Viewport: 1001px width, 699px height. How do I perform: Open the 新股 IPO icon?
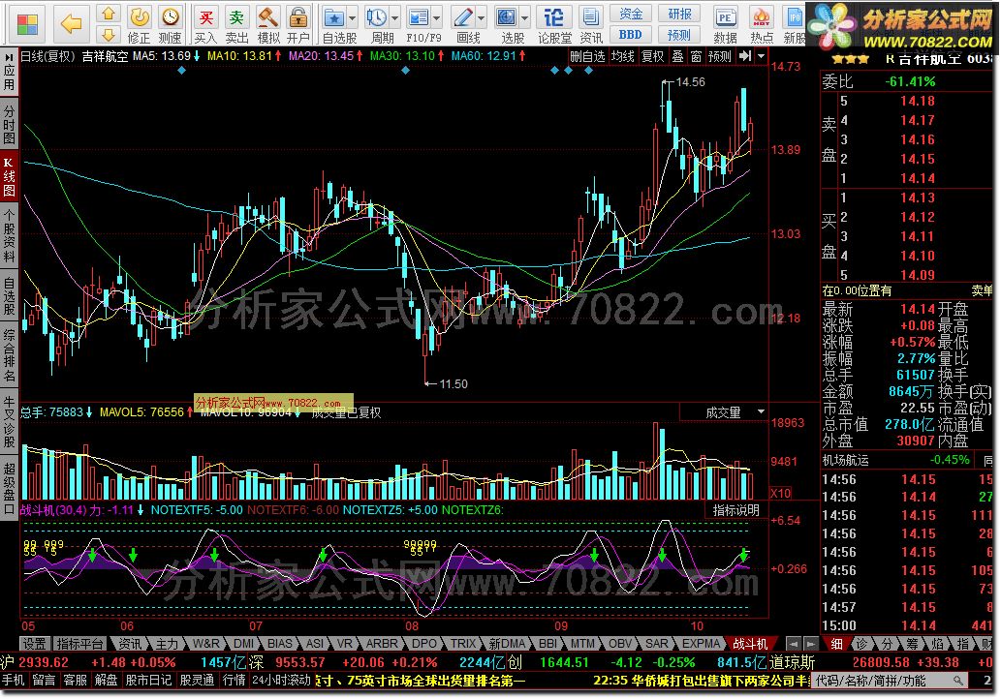[x=794, y=24]
